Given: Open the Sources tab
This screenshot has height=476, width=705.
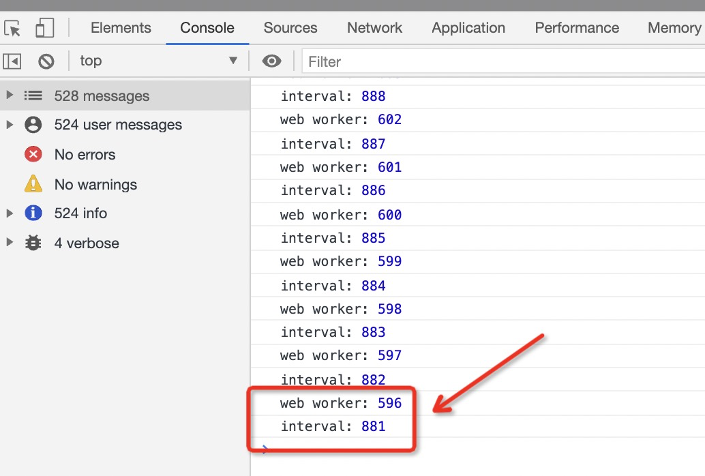Looking at the screenshot, I should pos(290,28).
